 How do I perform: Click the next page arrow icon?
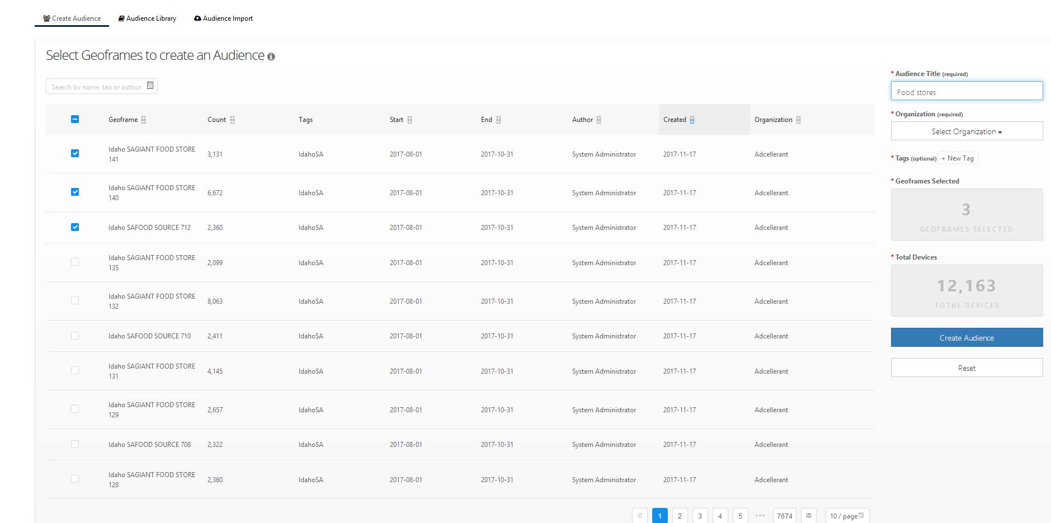tap(809, 516)
